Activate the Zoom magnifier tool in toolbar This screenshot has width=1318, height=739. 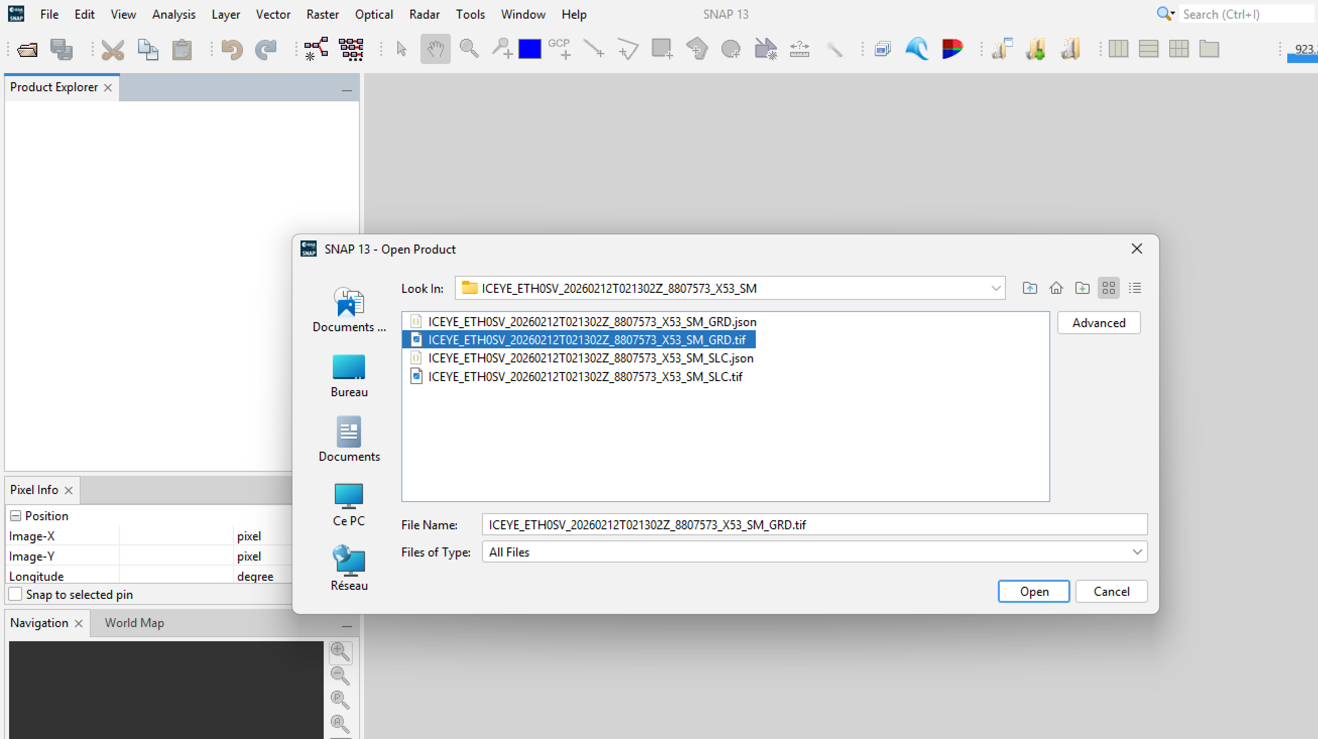[x=469, y=49]
